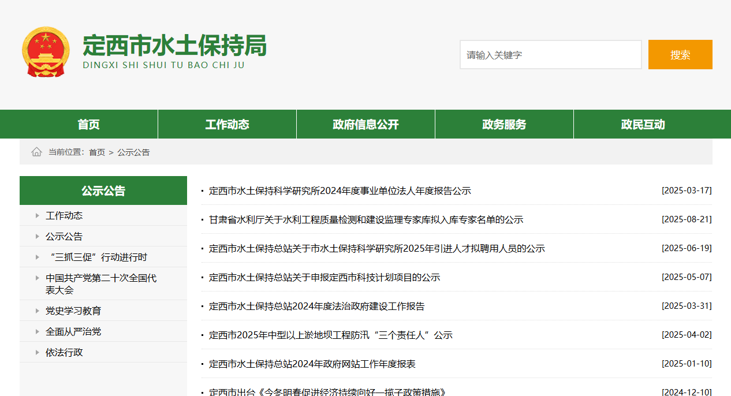This screenshot has width=731, height=396.
Task: Select 全面从严治党 in the sidebar
Action: tap(73, 331)
